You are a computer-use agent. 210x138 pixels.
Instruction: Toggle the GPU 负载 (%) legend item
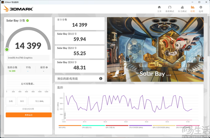click(117, 127)
